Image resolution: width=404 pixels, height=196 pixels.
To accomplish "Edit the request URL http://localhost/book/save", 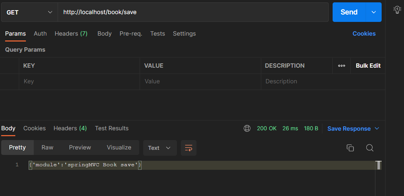I will pos(193,13).
